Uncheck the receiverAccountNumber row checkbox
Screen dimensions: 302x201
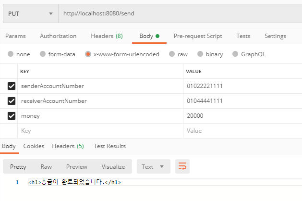click(x=12, y=101)
